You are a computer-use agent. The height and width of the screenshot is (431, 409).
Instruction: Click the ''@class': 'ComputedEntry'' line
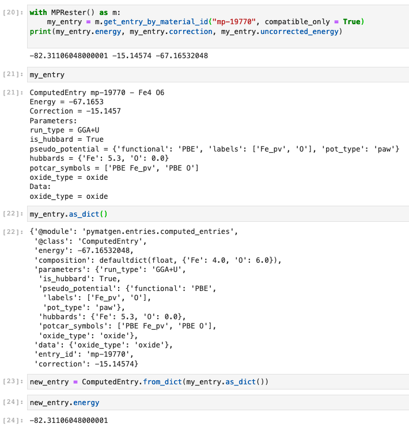(90, 241)
